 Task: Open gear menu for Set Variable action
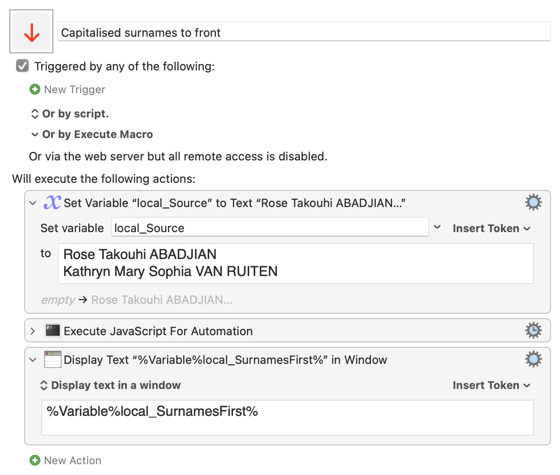coord(533,203)
